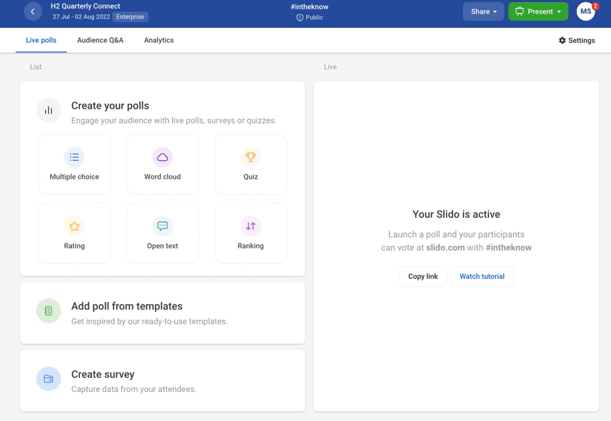Click 'Capture data from your attendees' text
This screenshot has width=611, height=421.
pyautogui.click(x=133, y=389)
